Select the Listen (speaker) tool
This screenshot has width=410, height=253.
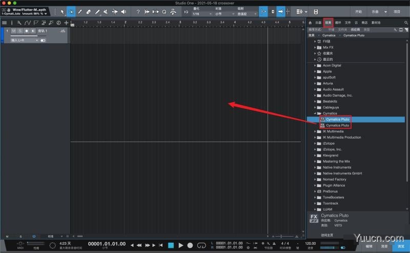point(124,12)
